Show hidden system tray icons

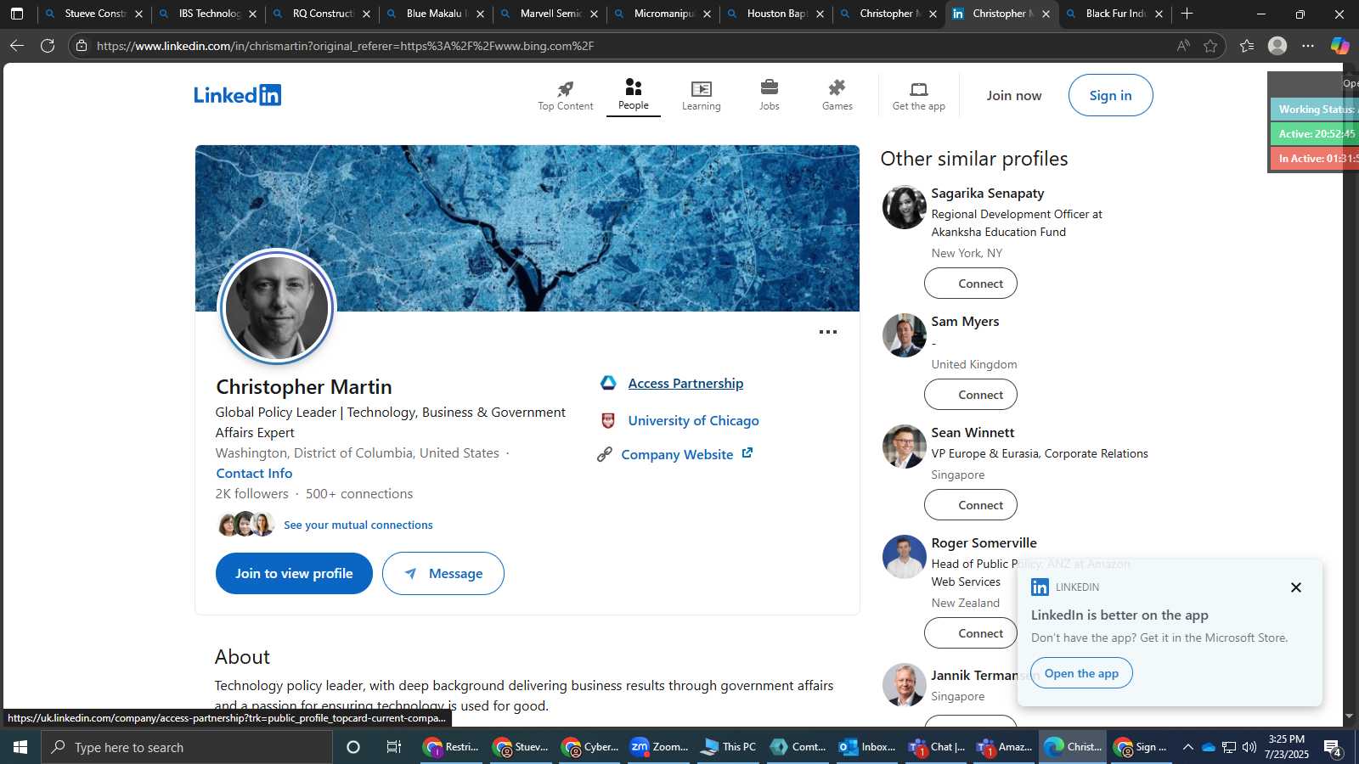[x=1187, y=747]
